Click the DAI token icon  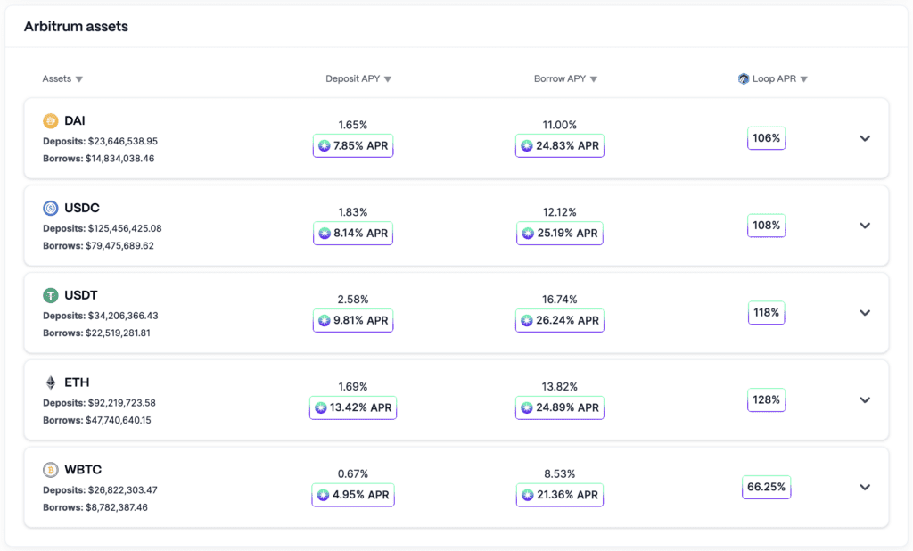(x=49, y=120)
